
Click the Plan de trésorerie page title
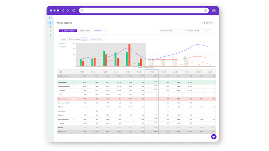pyautogui.click(x=64, y=23)
